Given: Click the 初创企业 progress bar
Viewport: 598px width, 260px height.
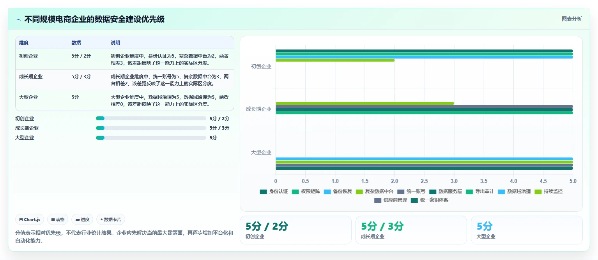Looking at the screenshot, I should tap(151, 119).
